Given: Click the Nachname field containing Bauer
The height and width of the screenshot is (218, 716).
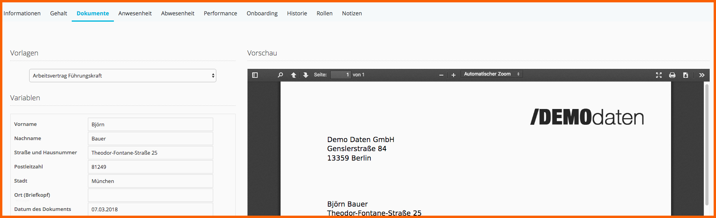Looking at the screenshot, I should tap(151, 139).
